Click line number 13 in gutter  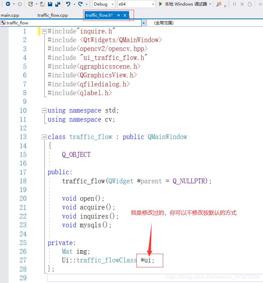point(23,137)
